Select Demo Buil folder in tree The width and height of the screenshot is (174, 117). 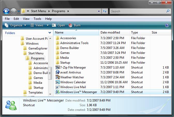click(38, 73)
